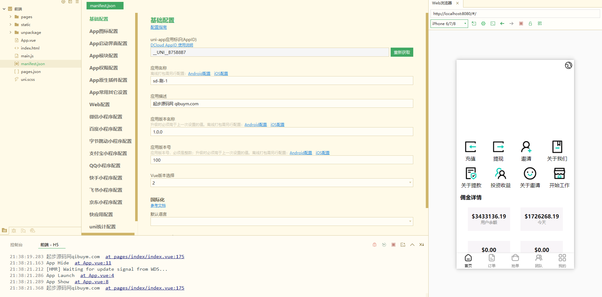This screenshot has height=297, width=602.
Task: Click the folder icon in the bottom-left bar
Action: [4, 231]
